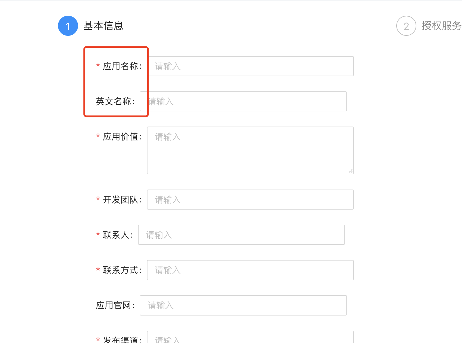The height and width of the screenshot is (343, 462).
Task: Click the 联系人 input box
Action: click(x=241, y=235)
